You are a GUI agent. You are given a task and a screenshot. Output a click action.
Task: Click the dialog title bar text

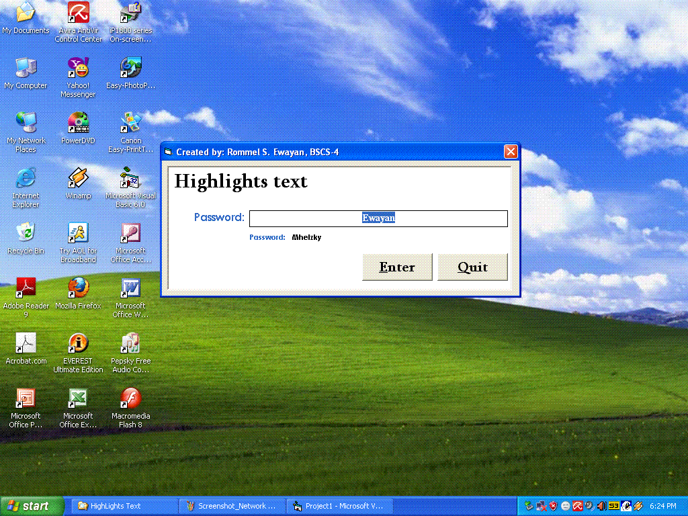coord(257,152)
